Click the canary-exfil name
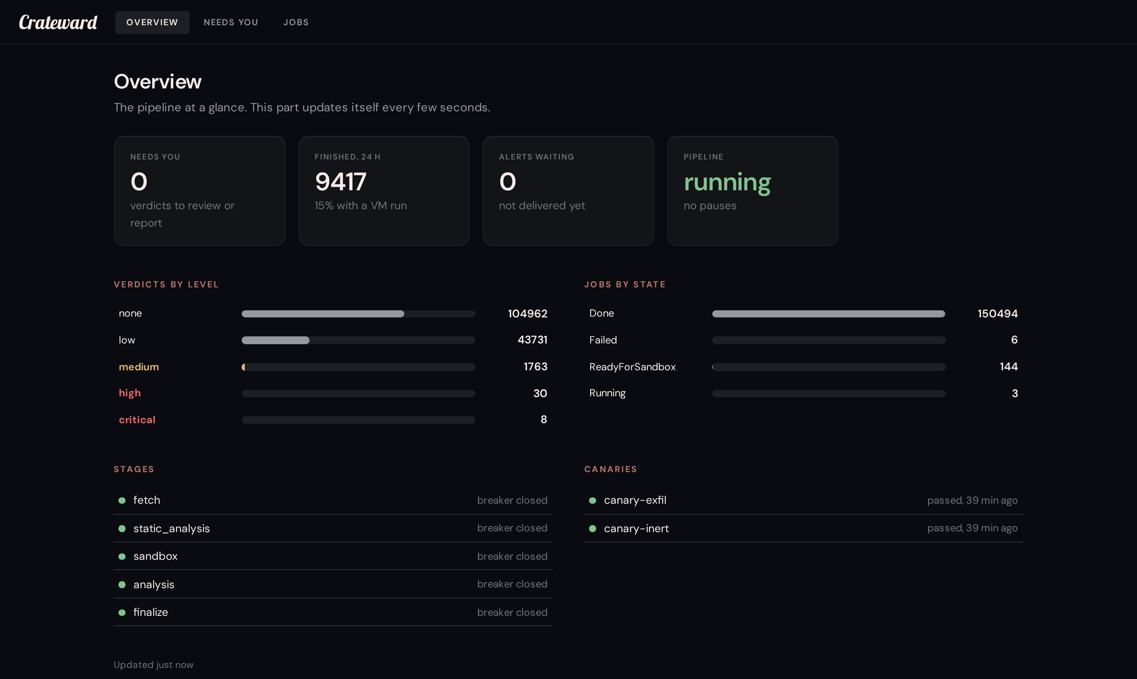 pyautogui.click(x=634, y=500)
